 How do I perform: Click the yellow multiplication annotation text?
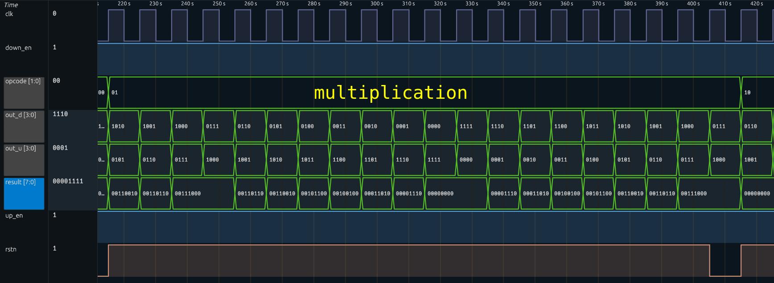point(391,93)
